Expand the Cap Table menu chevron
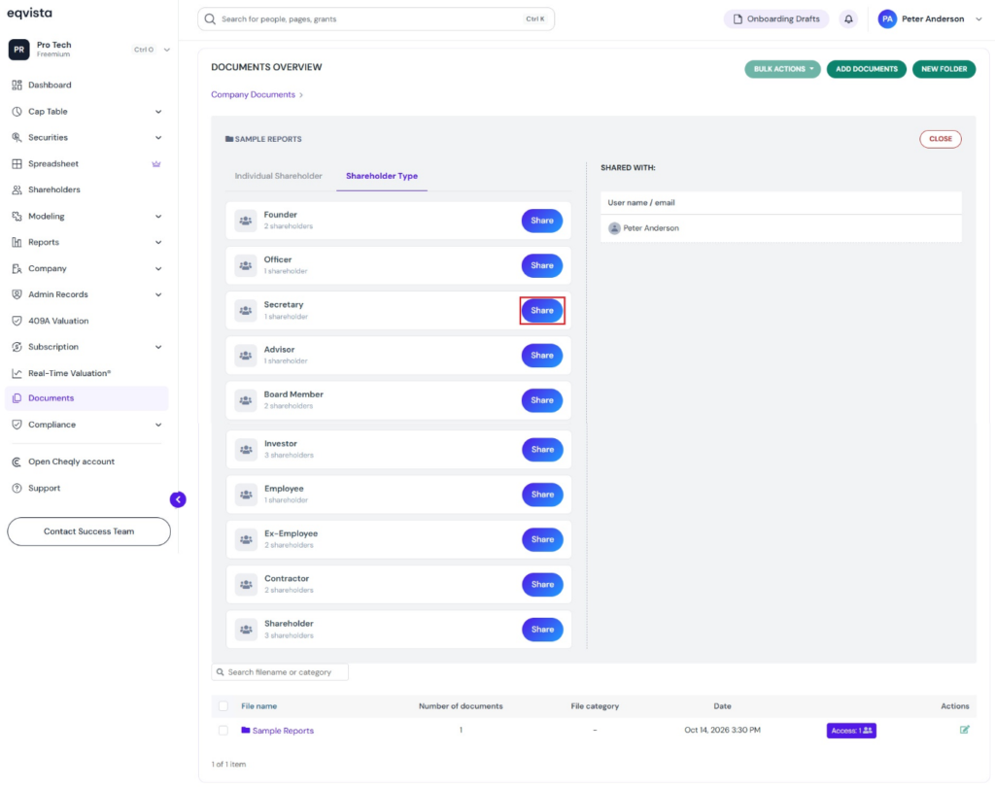995x787 pixels. tap(158, 112)
